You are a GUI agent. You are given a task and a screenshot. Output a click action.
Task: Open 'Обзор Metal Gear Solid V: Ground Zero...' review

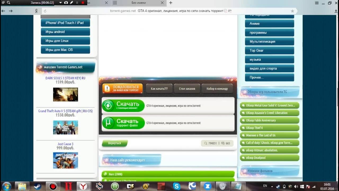pos(270,106)
